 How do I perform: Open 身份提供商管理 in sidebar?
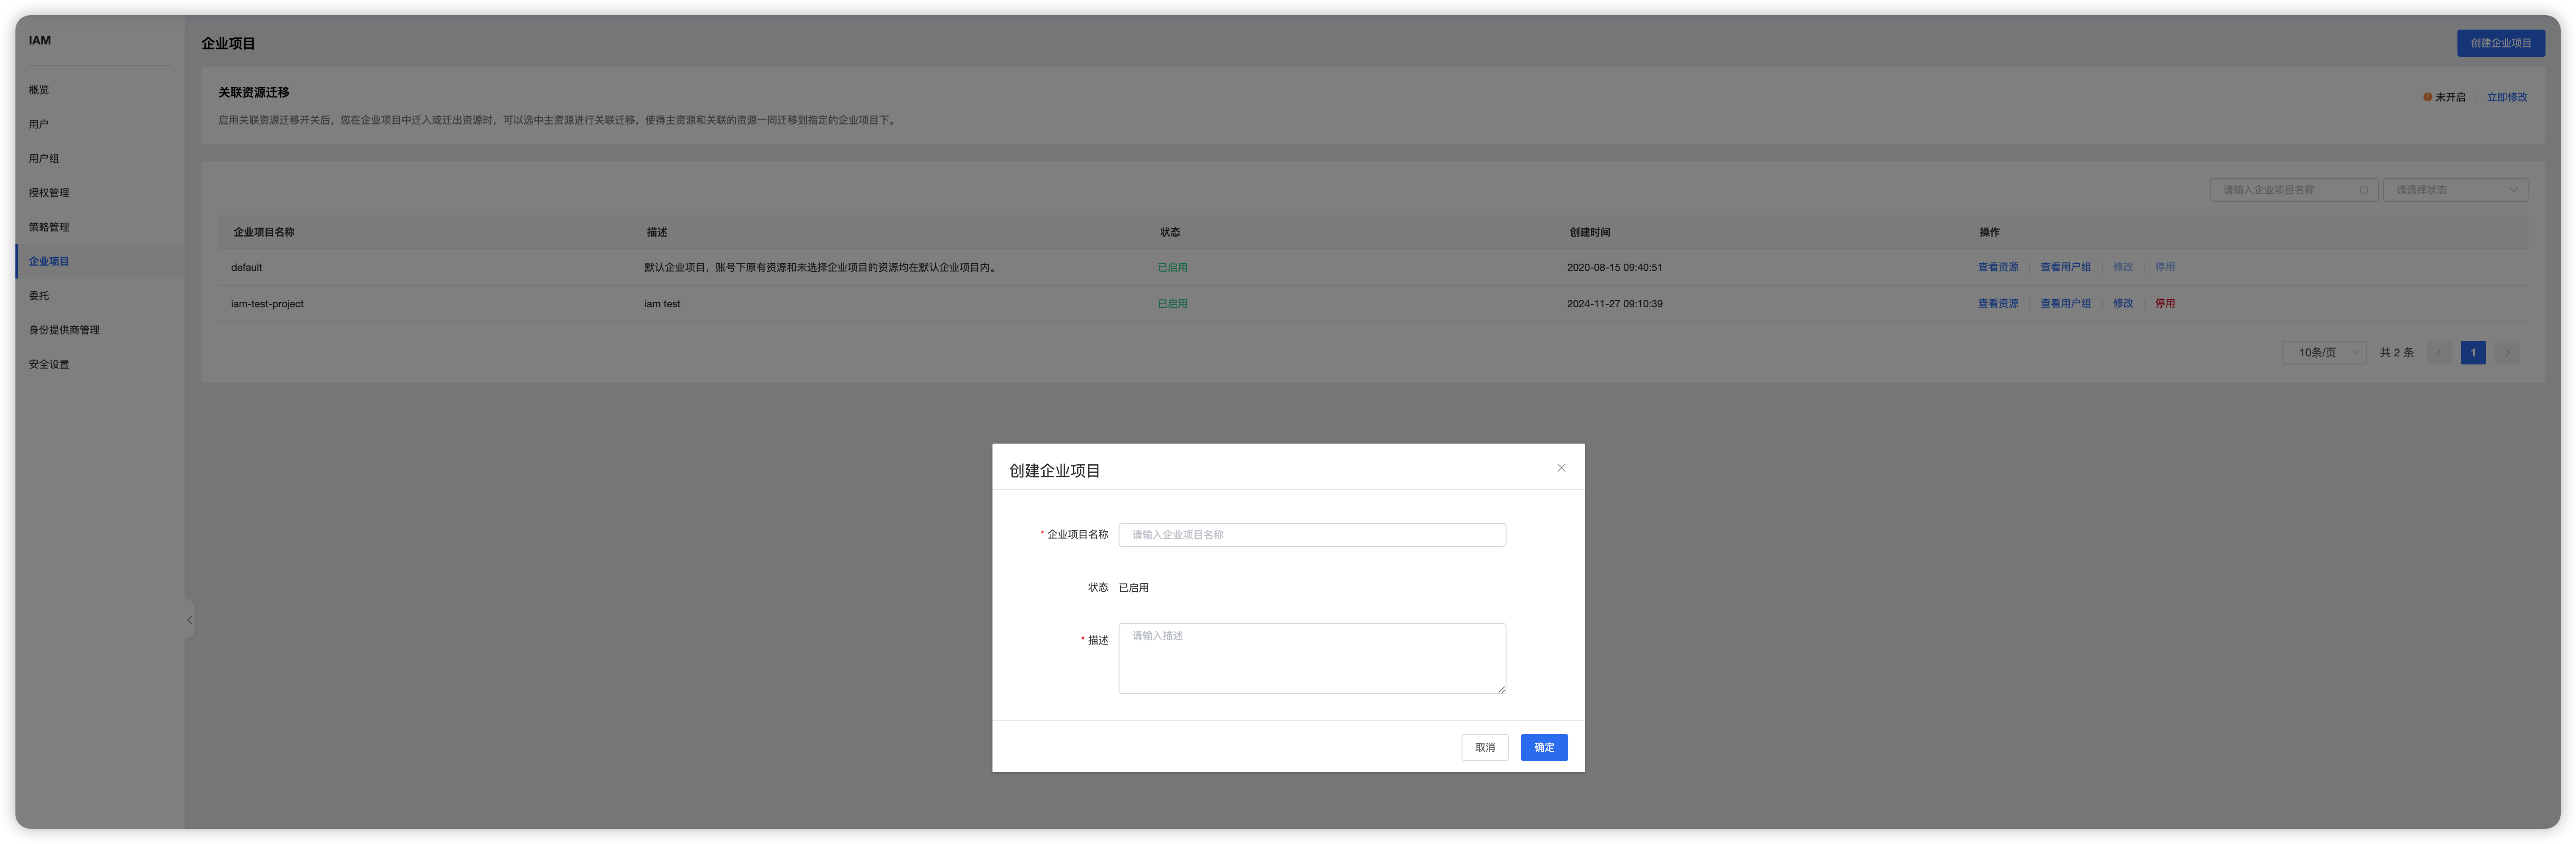click(64, 330)
